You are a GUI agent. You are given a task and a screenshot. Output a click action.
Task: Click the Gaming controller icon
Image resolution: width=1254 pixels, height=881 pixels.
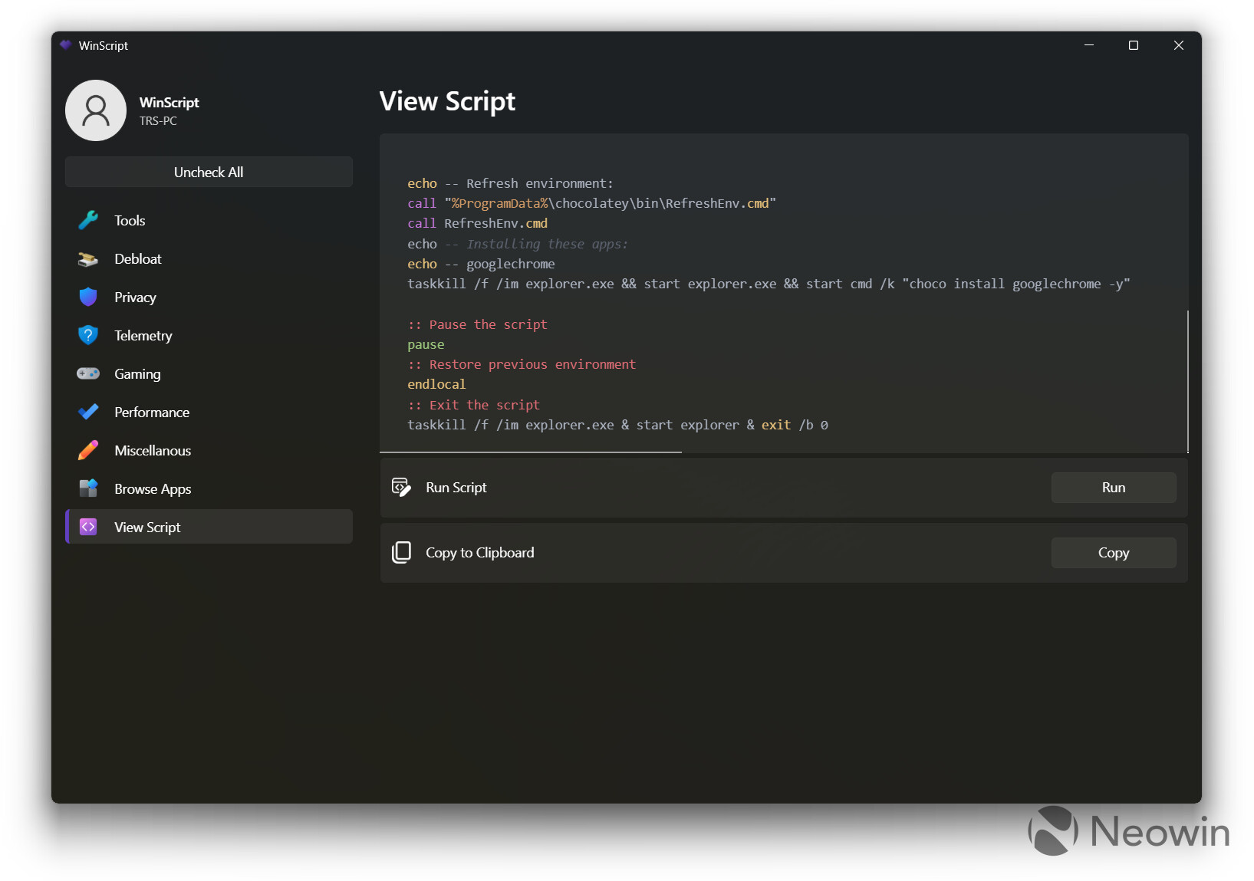[88, 374]
